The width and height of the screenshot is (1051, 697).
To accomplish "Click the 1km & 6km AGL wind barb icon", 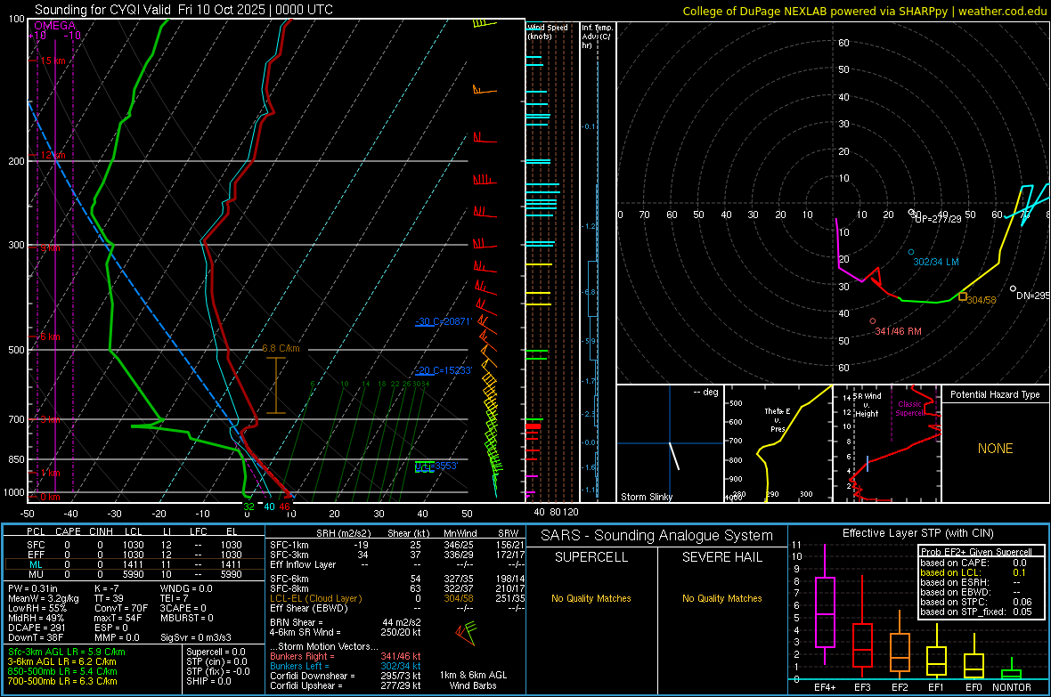I will click(466, 633).
